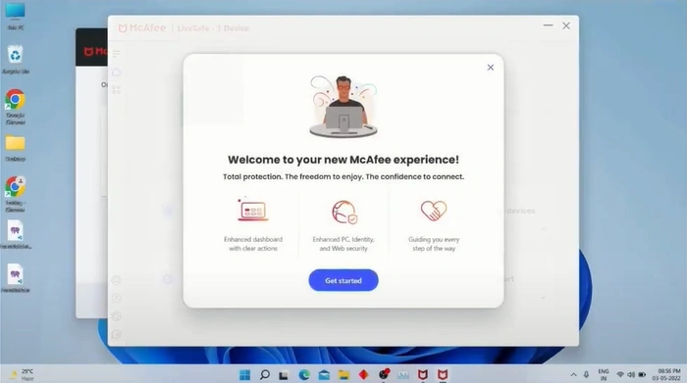Open Google Chrome desktop shortcut
Image resolution: width=687 pixels, height=383 pixels.
coord(16,107)
